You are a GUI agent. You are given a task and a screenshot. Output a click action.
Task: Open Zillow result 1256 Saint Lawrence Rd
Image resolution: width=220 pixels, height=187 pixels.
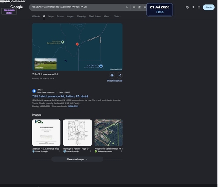tap(60, 97)
